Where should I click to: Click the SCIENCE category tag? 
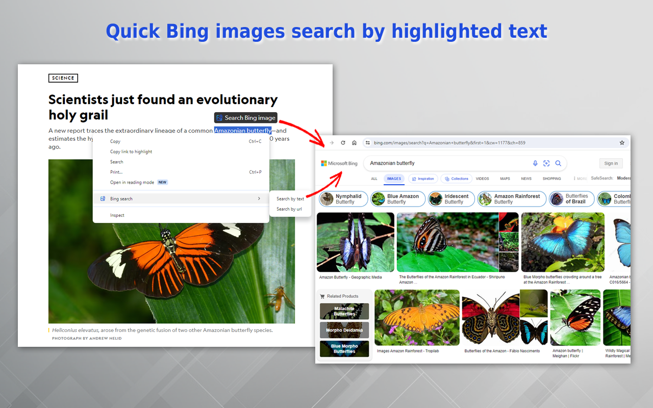pyautogui.click(x=63, y=78)
